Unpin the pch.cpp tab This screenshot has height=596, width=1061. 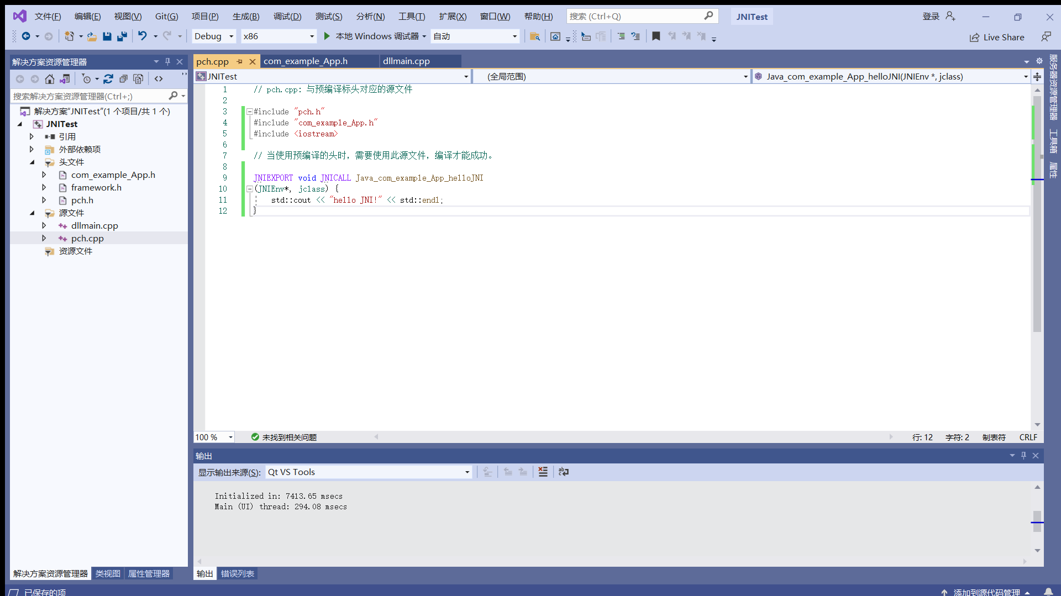240,61
